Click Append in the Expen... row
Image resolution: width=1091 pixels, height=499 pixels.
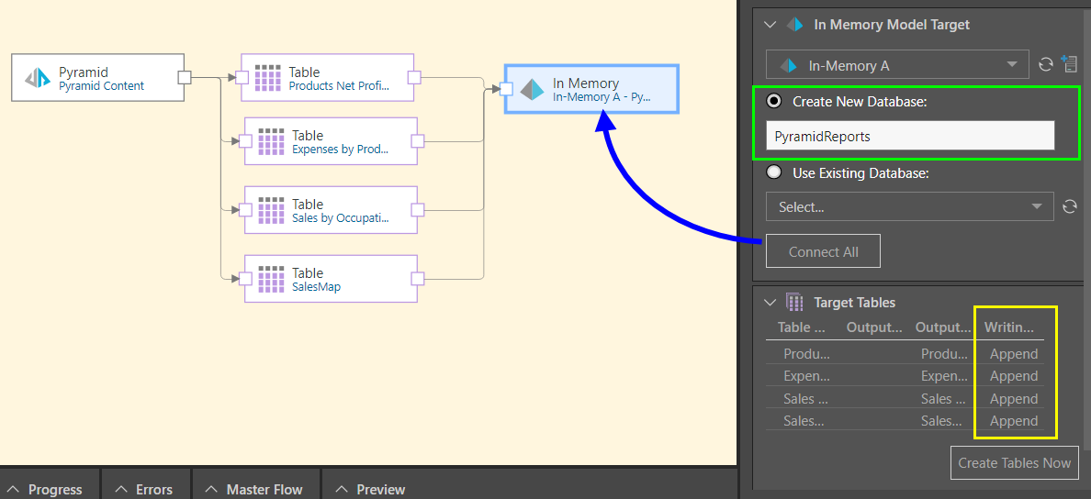[x=1014, y=376]
